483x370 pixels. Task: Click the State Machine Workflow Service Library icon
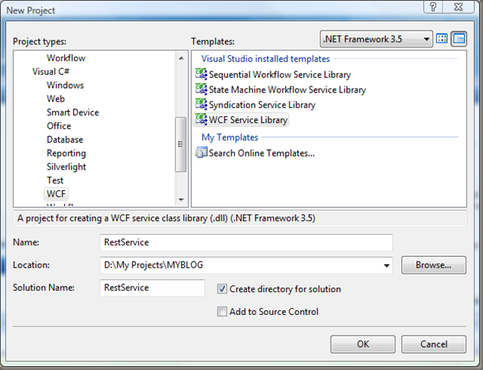tap(202, 89)
